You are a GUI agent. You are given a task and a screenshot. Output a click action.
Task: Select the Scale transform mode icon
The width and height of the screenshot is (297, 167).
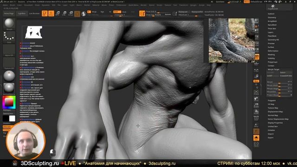point(65,13)
